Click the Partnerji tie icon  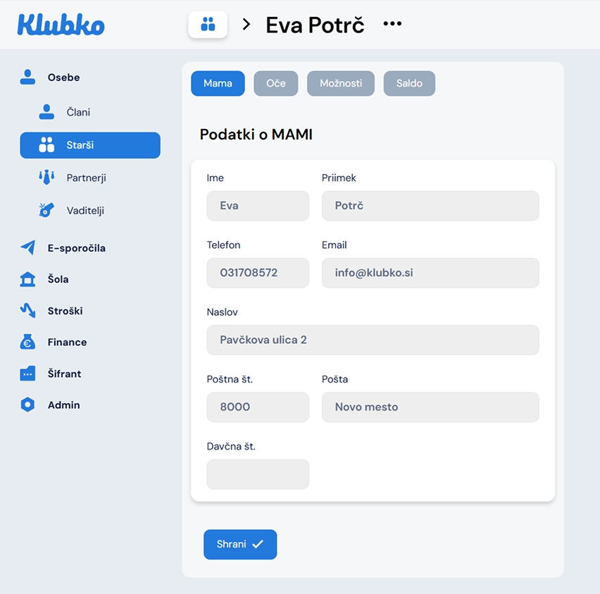point(46,178)
